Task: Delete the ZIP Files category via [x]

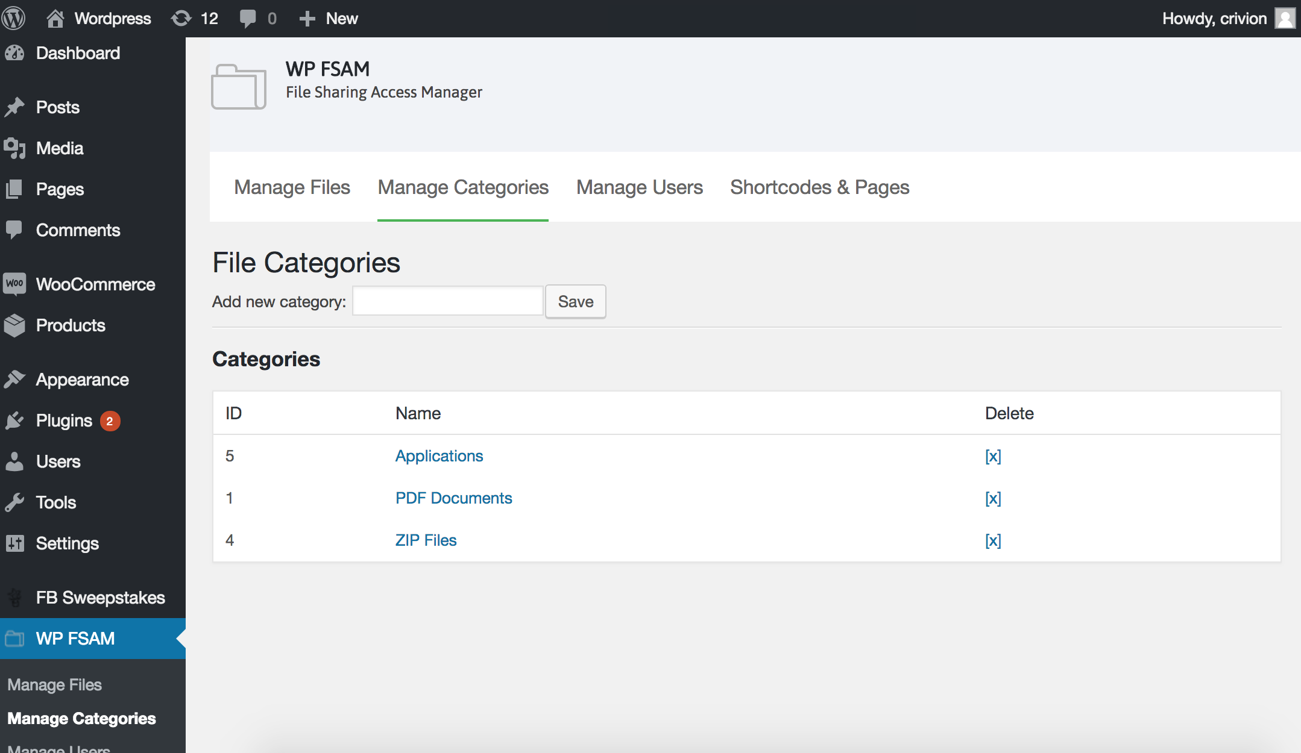Action: tap(993, 540)
